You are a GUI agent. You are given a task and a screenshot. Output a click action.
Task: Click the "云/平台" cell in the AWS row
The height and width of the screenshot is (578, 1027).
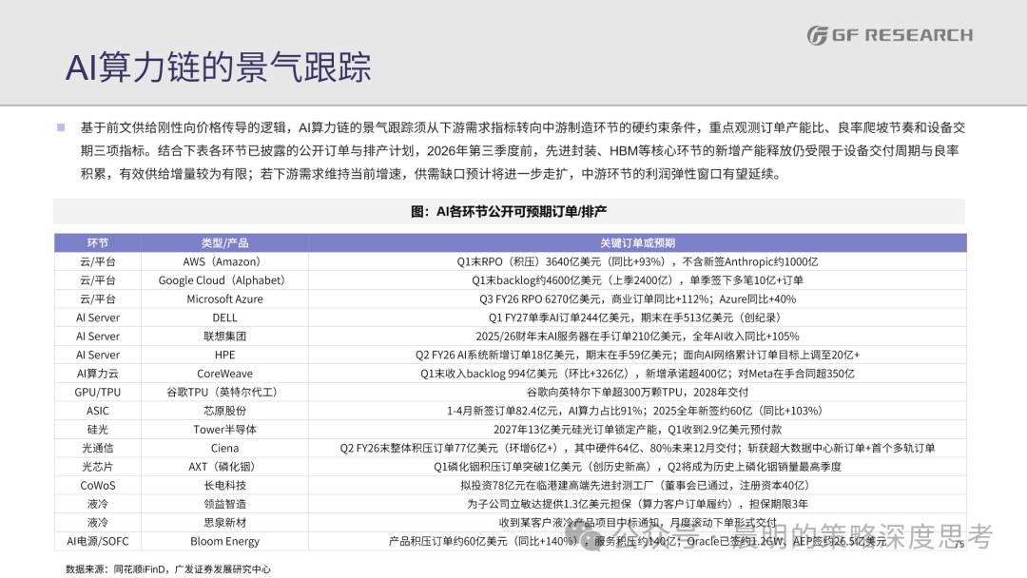98,261
